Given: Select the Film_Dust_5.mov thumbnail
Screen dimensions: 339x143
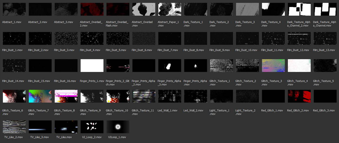Looking at the screenshot, I should (x=118, y=38).
